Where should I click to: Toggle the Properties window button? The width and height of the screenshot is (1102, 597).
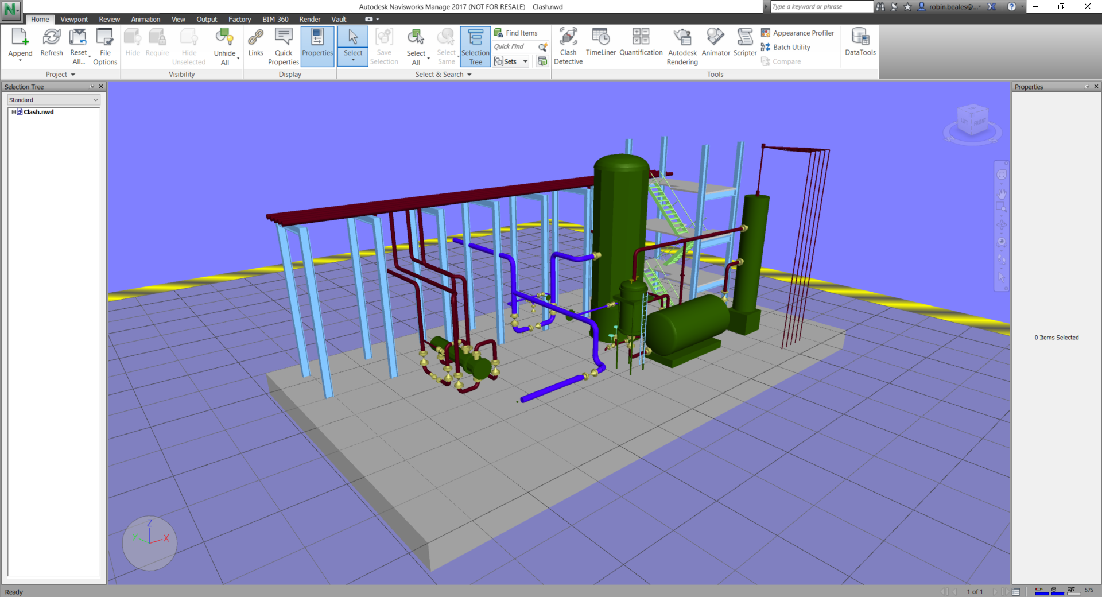click(x=317, y=45)
